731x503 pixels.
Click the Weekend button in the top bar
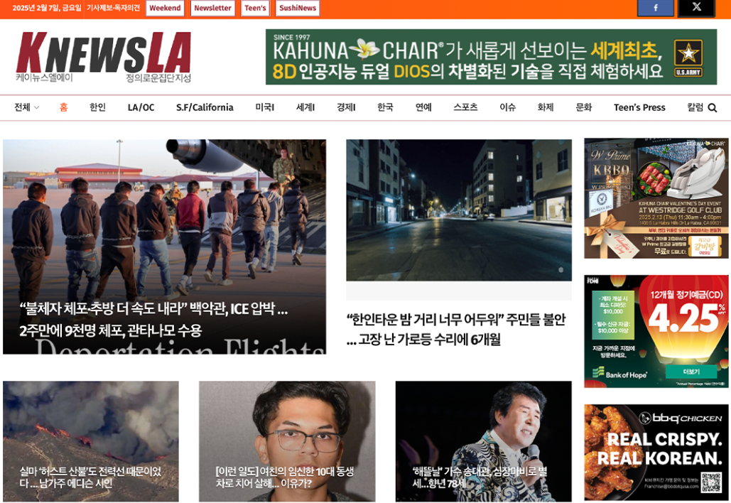164,8
